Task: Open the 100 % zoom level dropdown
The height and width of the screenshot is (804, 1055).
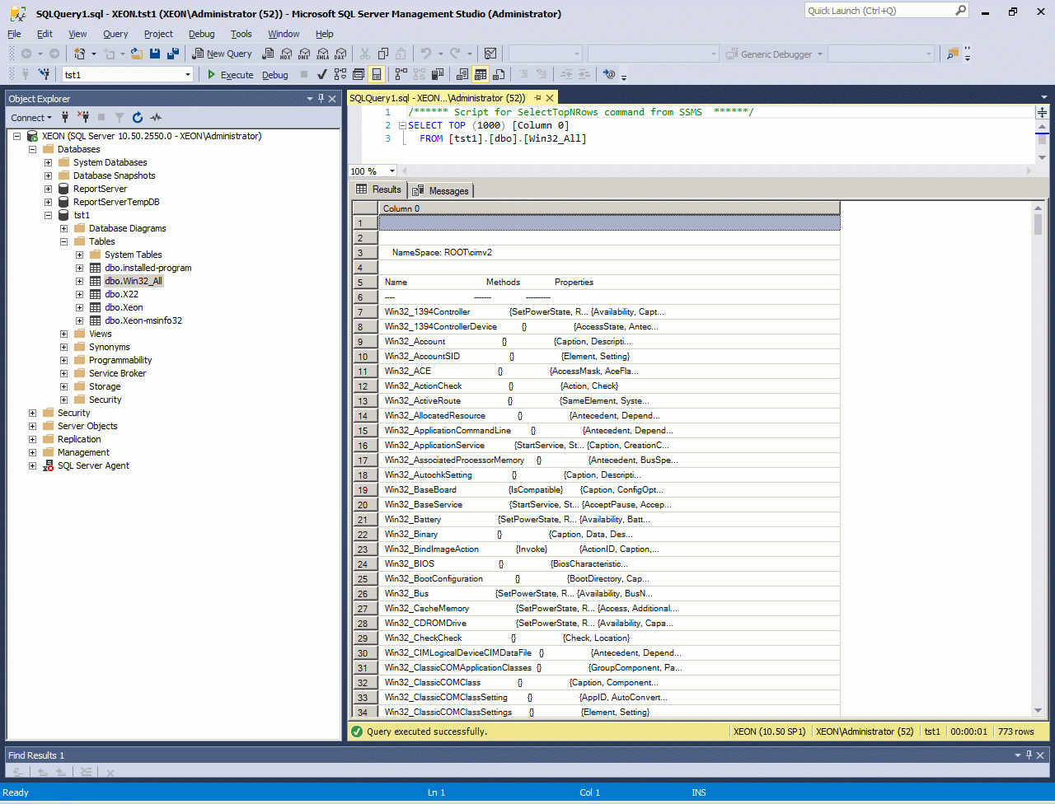Action: point(392,171)
